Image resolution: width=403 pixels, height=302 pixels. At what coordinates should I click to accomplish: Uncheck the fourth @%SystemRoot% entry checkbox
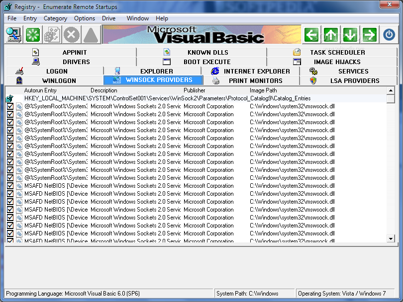10,130
